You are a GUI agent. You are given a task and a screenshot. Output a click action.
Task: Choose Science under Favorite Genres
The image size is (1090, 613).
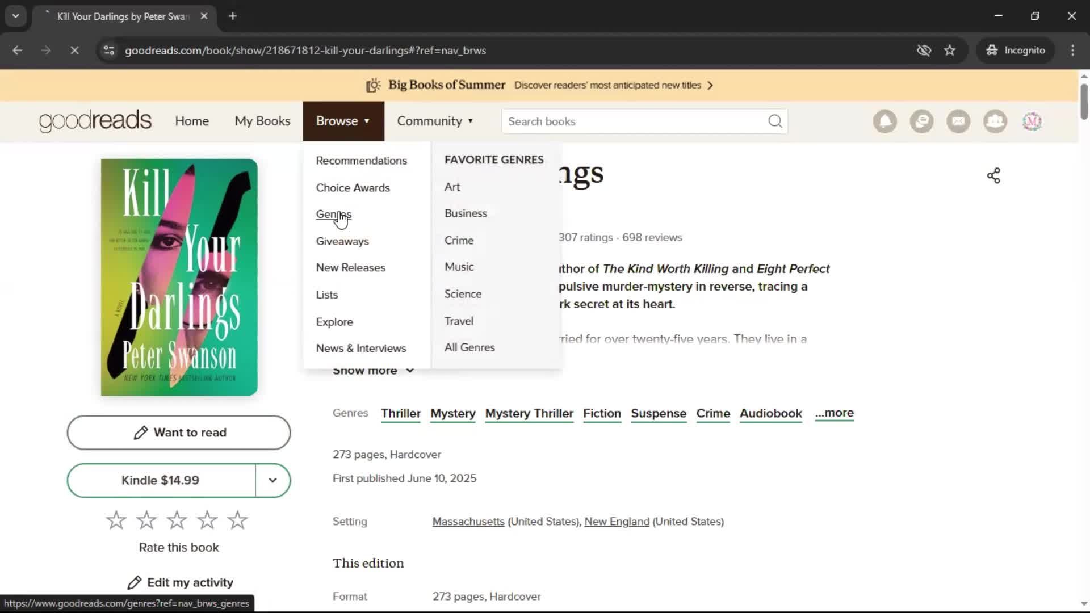463,294
